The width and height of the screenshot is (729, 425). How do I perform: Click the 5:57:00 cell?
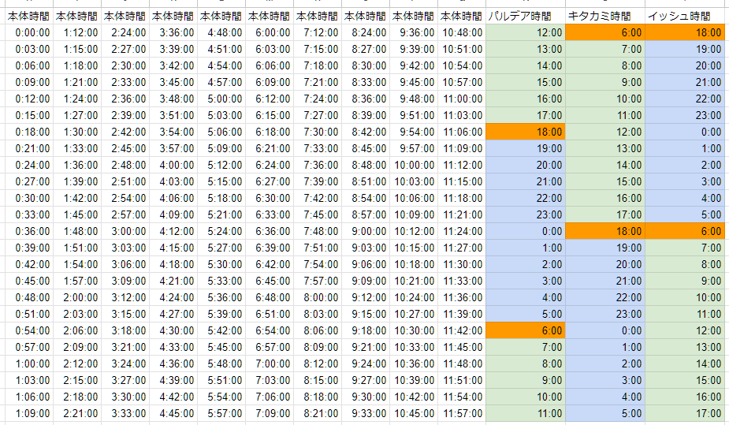pyautogui.click(x=221, y=413)
